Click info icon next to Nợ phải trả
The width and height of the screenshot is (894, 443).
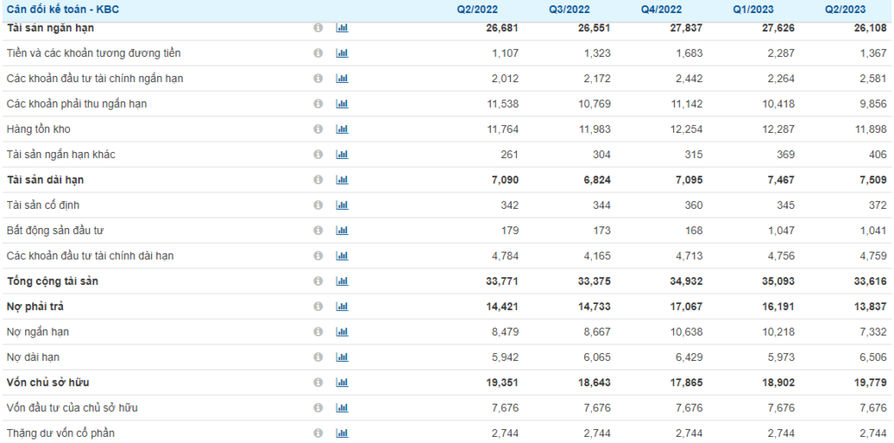pos(318,307)
